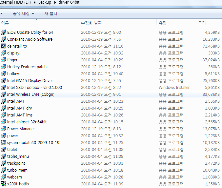Select the trackpoint file icon
The width and height of the screenshot is (222, 188).
coord(3,163)
